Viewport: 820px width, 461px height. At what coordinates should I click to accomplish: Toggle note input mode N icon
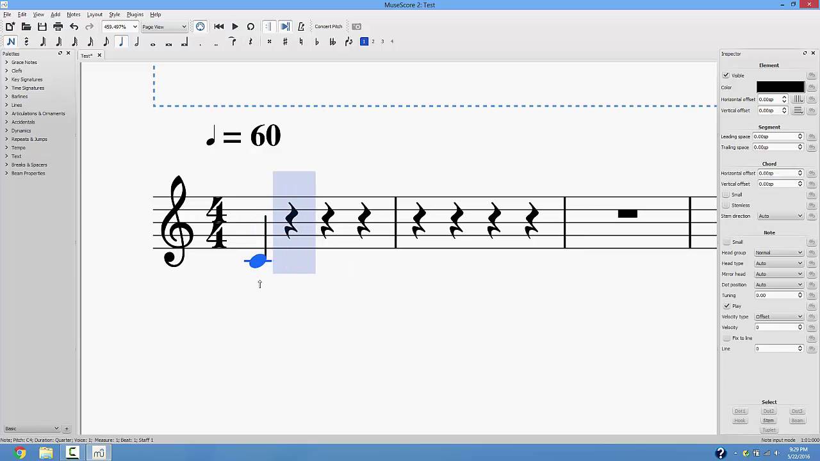point(11,42)
